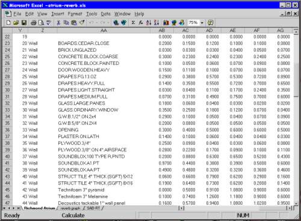Select cell GLASS.LARGE.PANES
This screenshot has height=221, width=301.
click(x=104, y=103)
